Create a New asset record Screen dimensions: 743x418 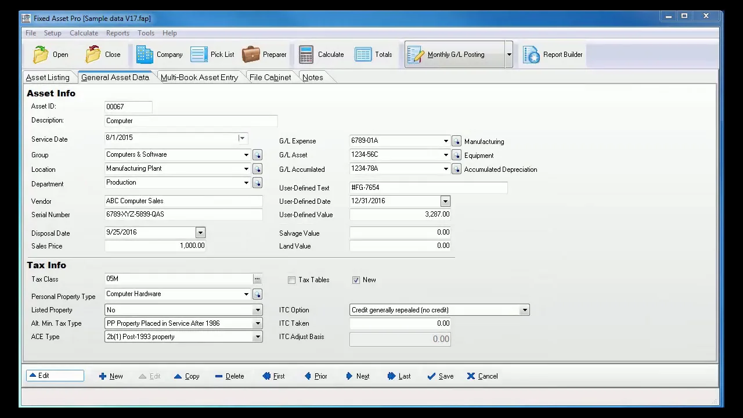[x=111, y=376]
